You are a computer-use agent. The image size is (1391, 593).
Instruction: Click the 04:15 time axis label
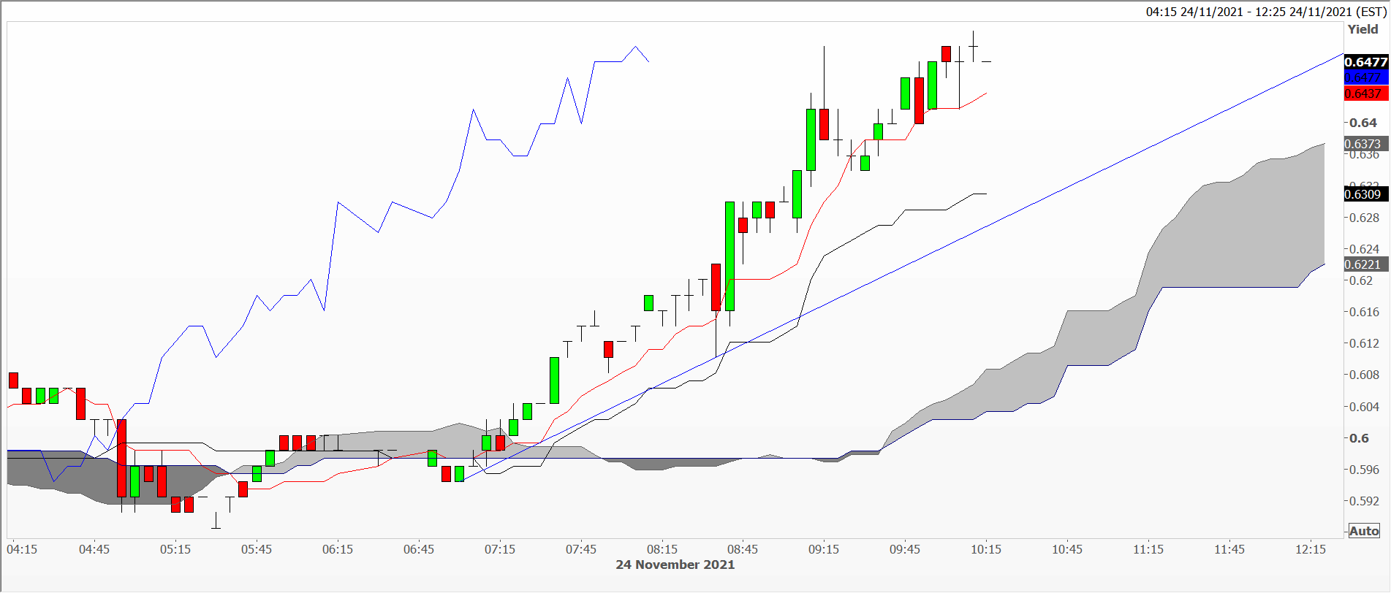click(22, 549)
